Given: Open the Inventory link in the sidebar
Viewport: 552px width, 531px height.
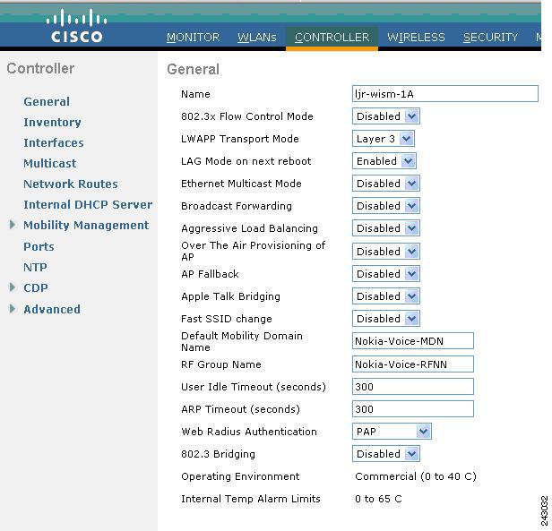Looking at the screenshot, I should [x=52, y=122].
